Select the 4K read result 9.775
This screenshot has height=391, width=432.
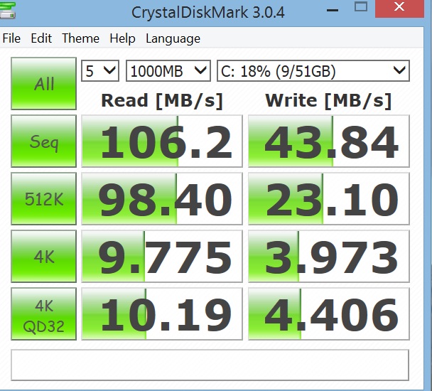click(x=162, y=257)
